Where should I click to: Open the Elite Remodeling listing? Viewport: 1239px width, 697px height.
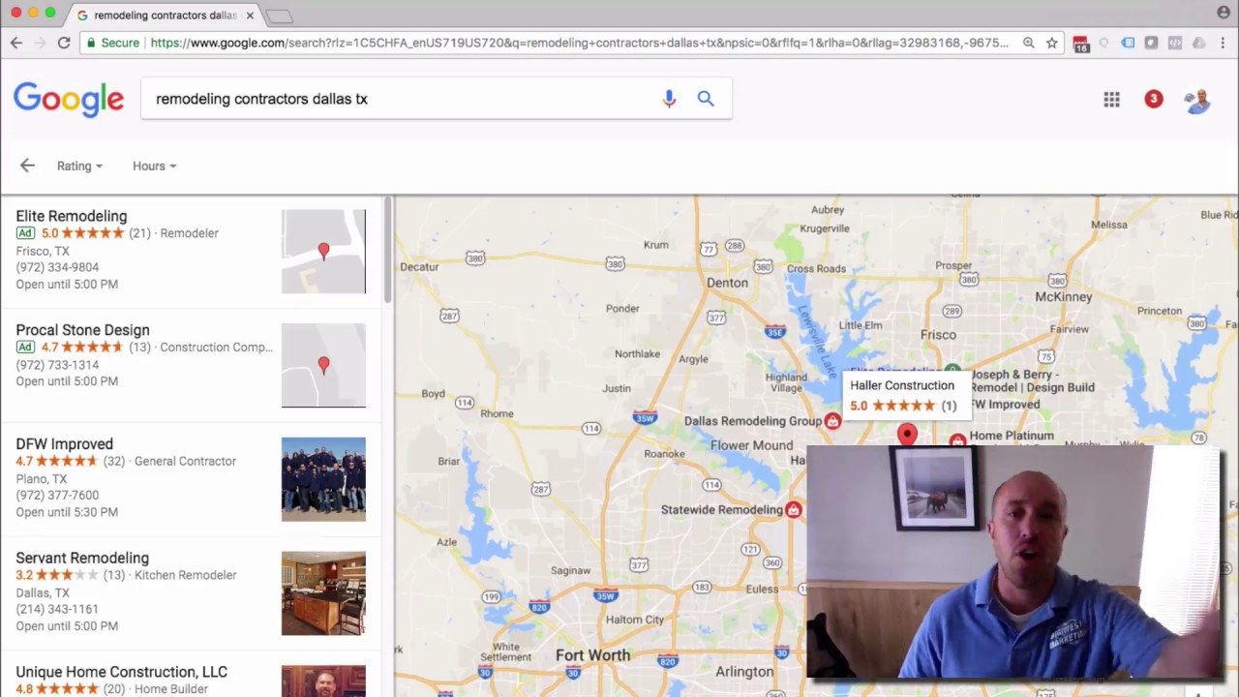coord(72,216)
